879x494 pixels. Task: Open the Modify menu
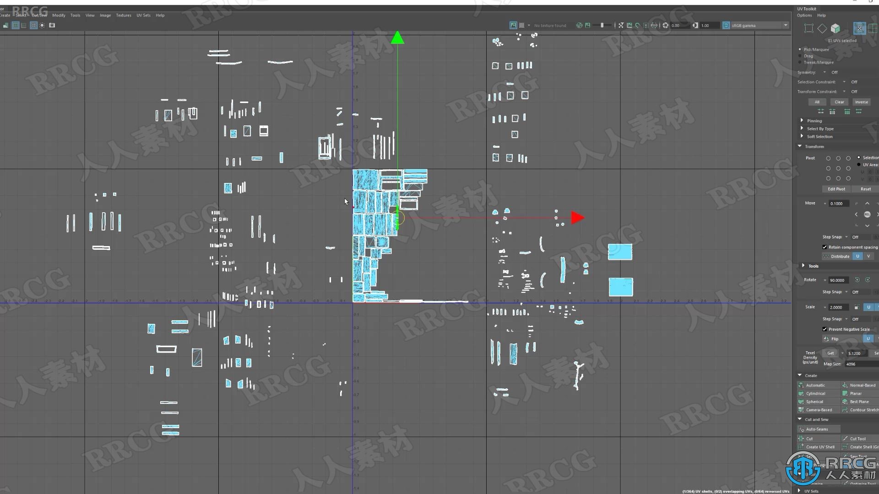tap(59, 15)
